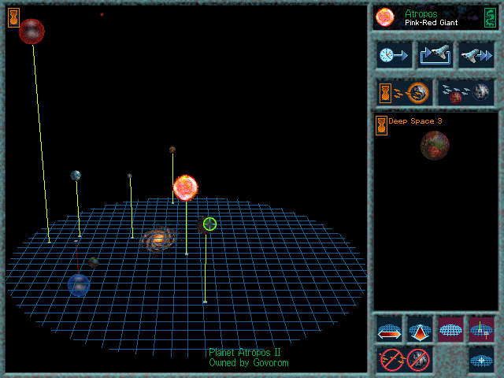Click the 'Owned by Govorom' text
The image size is (504, 378).
coord(249,363)
